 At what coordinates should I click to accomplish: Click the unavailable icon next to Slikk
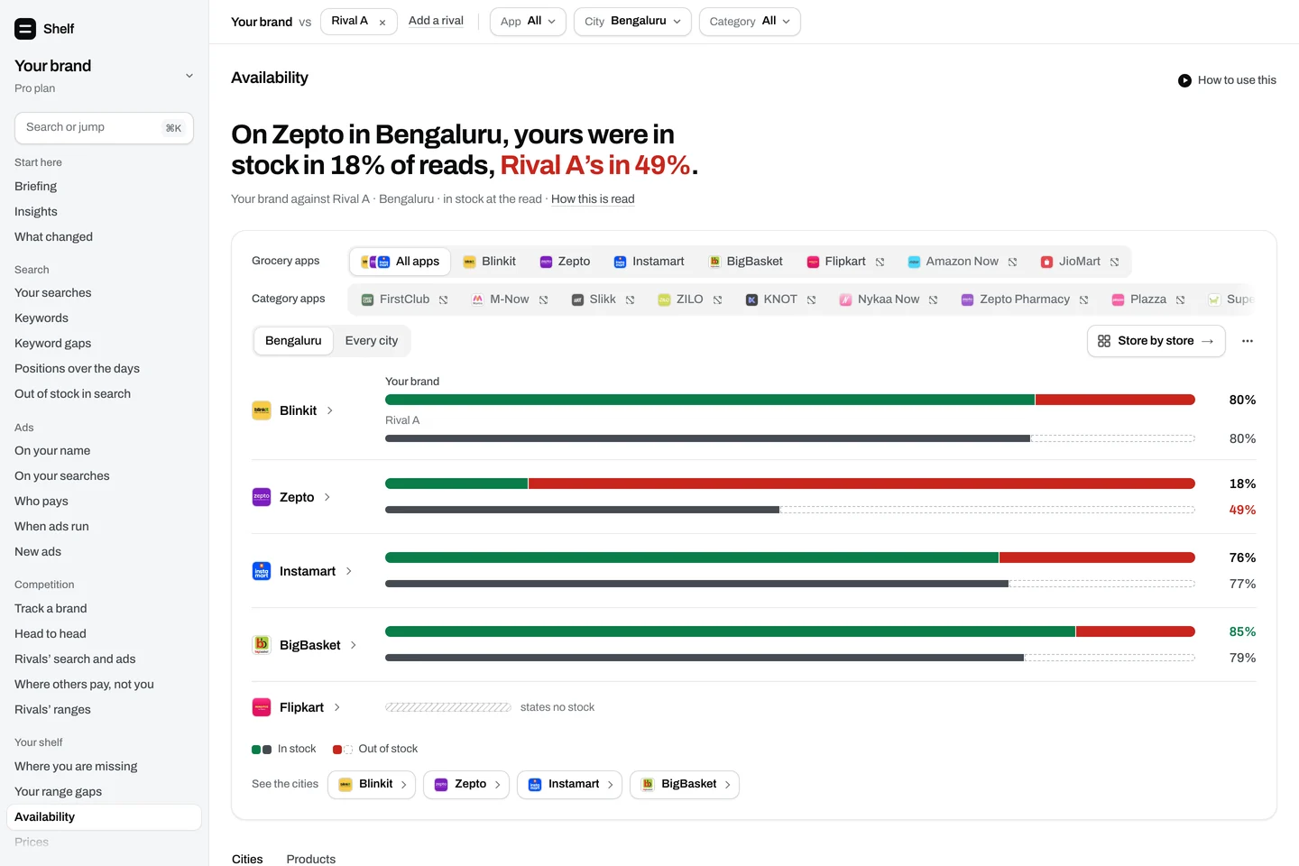630,300
